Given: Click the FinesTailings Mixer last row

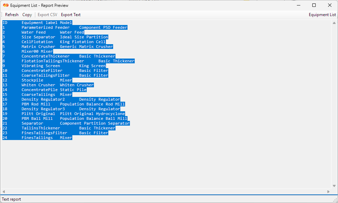Looking at the screenshot, I should (x=37, y=138).
